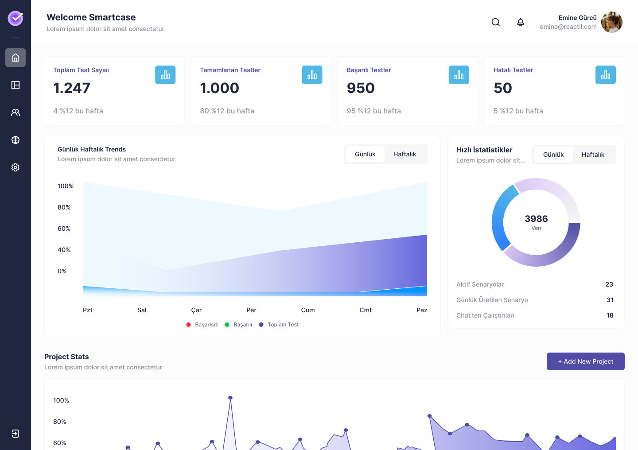Switch Trends chart to Haftalık
The image size is (638, 450).
[405, 154]
